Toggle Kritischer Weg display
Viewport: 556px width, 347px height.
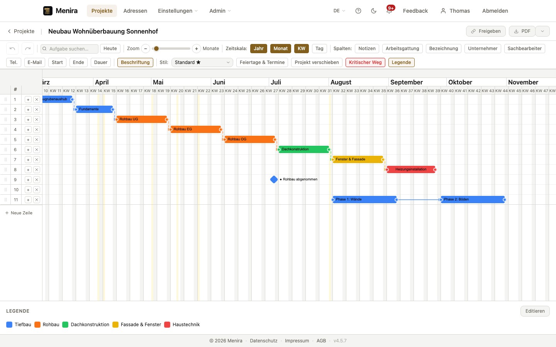(x=365, y=62)
